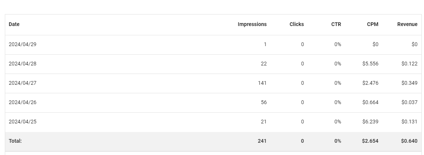Click the Total row label
Viewport: 424px width, 155px height.
(x=15, y=141)
